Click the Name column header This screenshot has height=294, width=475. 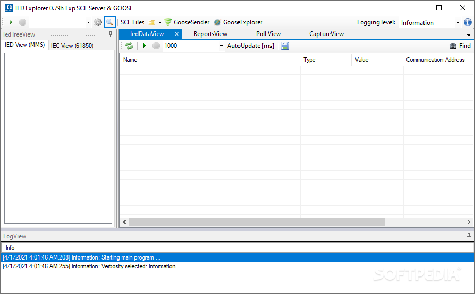click(x=210, y=60)
